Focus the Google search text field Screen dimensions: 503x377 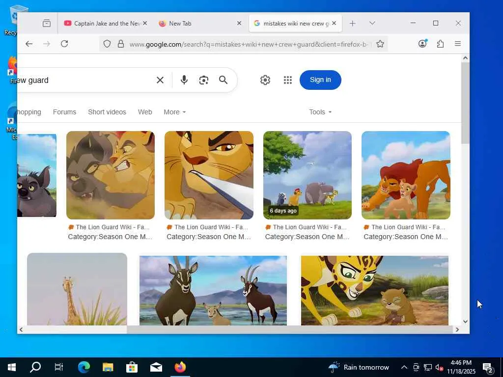click(x=84, y=80)
